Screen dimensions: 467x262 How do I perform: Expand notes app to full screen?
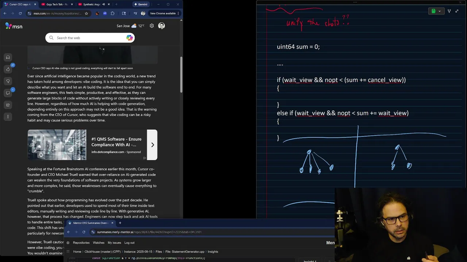(x=457, y=11)
